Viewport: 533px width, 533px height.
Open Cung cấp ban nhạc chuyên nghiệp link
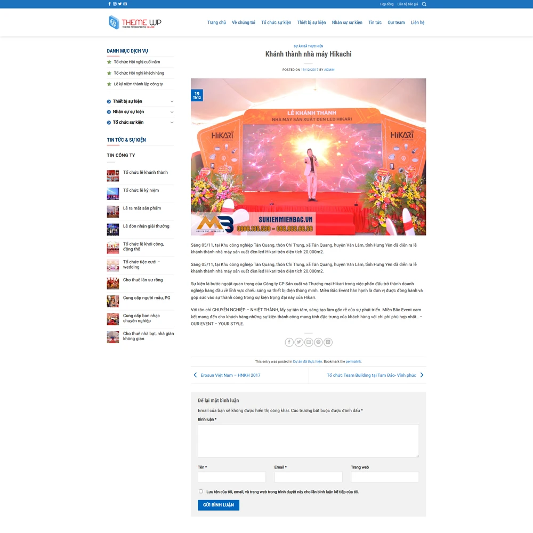141,318
